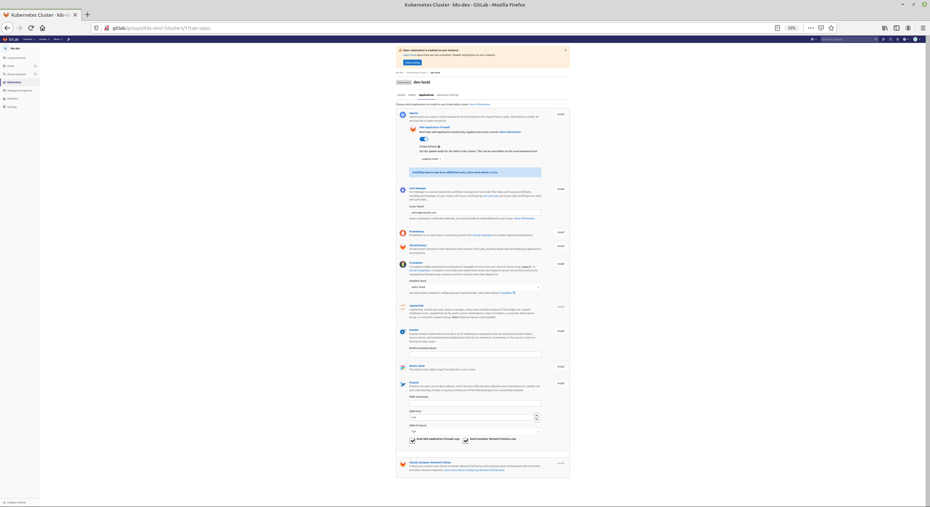Open the Health tab
Image resolution: width=930 pixels, height=507 pixels.
[412, 95]
